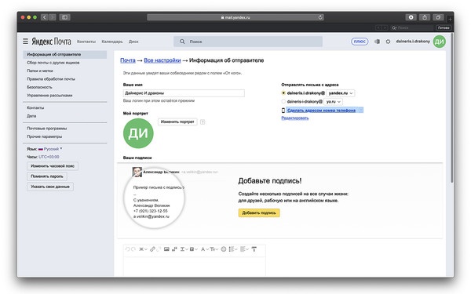Click the gear settings icon in header
This screenshot has height=294, width=471.
[388, 42]
